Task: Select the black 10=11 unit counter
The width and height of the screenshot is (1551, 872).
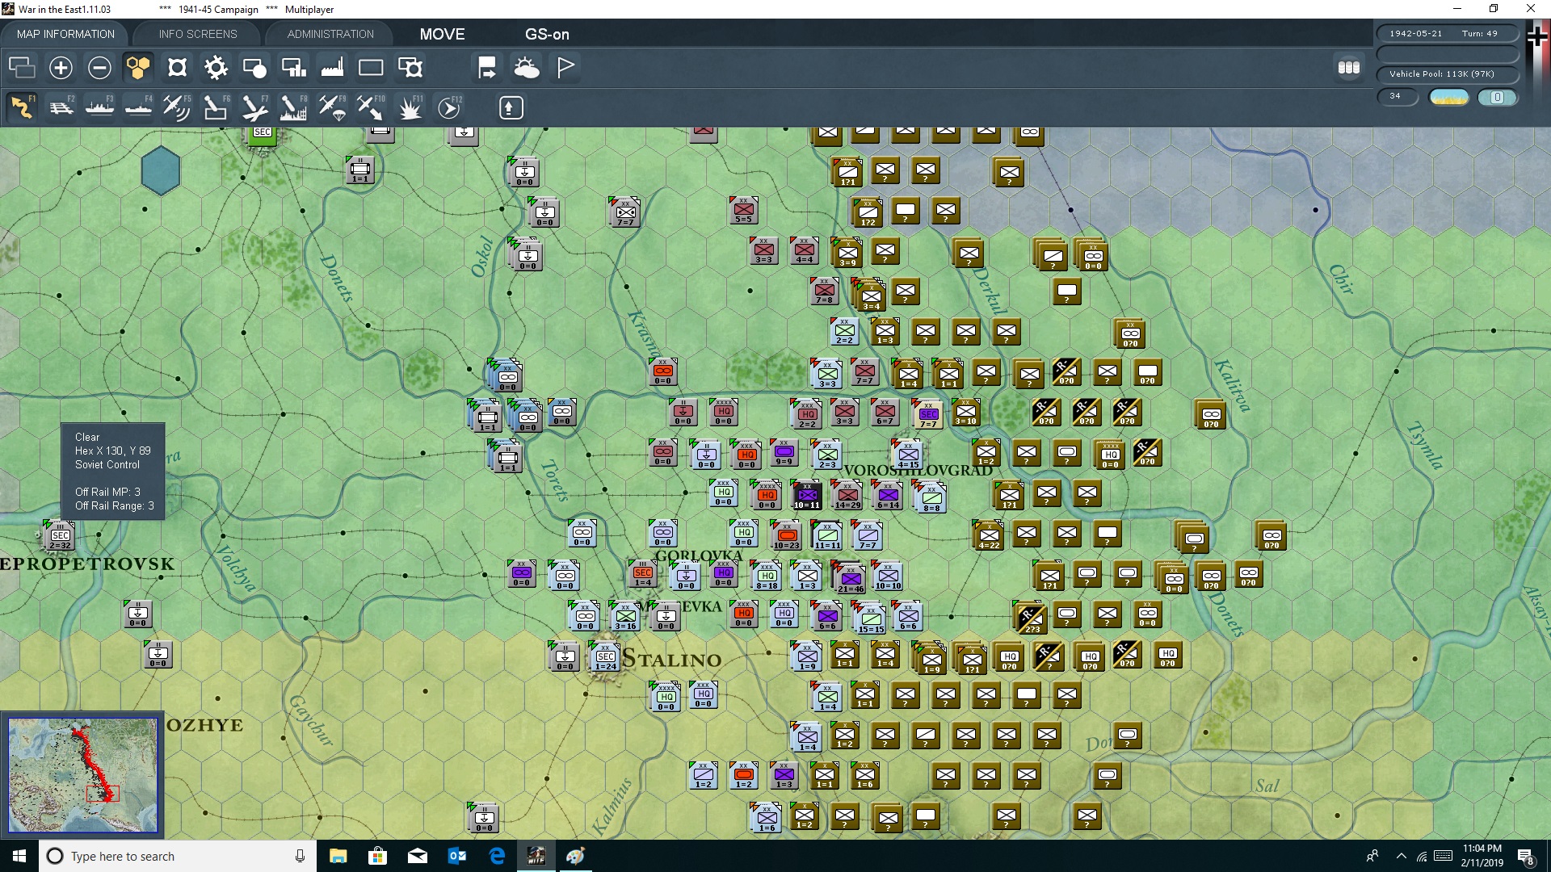Action: [807, 495]
